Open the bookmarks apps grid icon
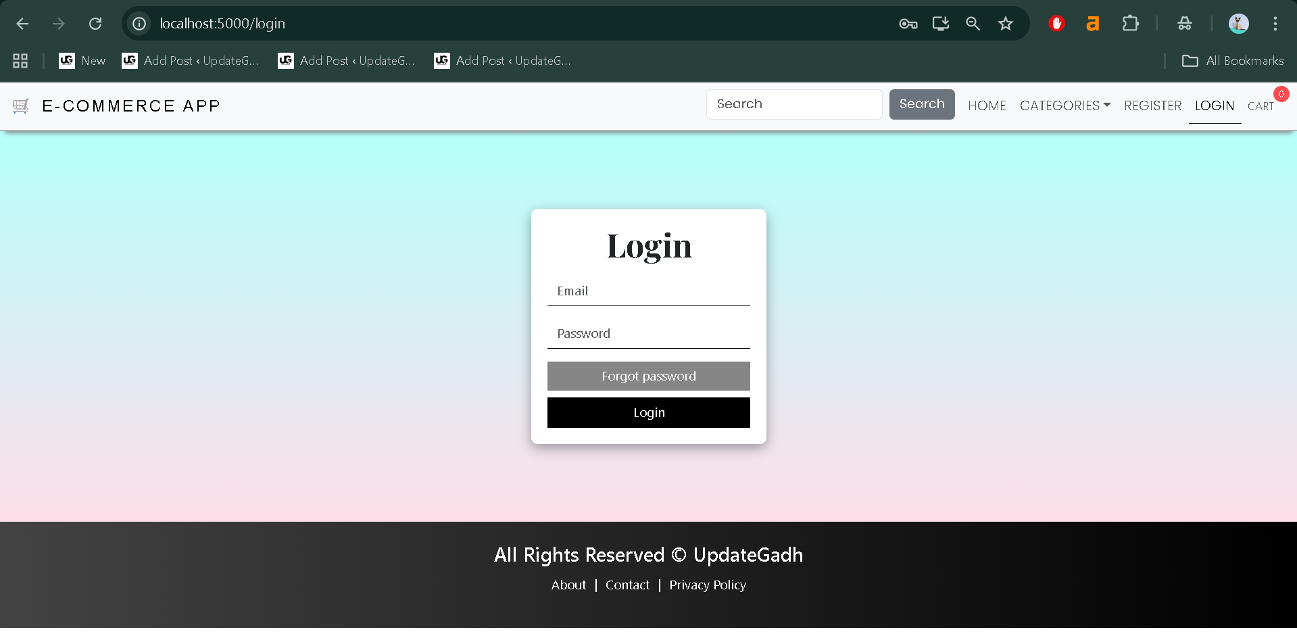 [20, 60]
